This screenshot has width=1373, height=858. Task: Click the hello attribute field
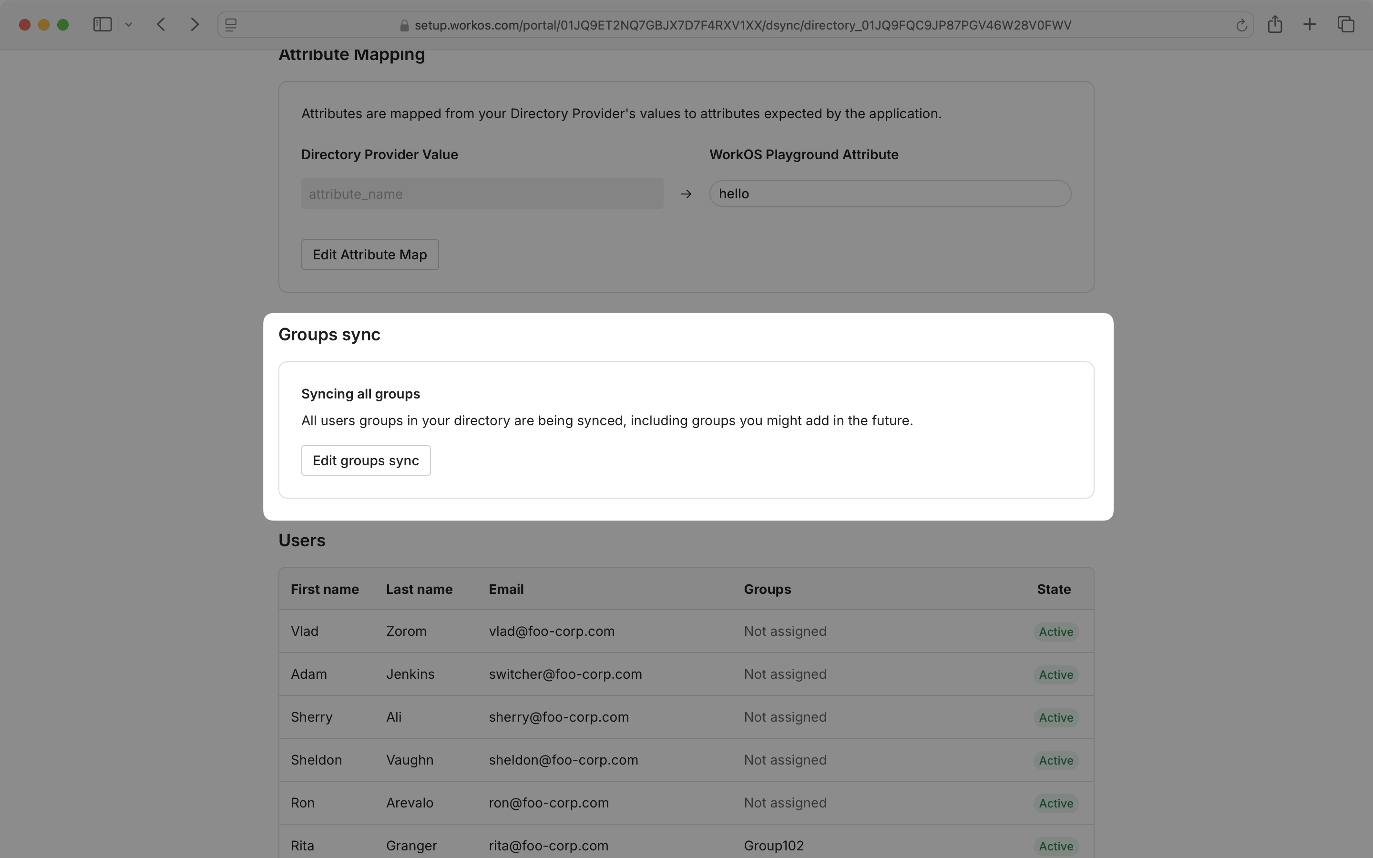[x=890, y=194]
